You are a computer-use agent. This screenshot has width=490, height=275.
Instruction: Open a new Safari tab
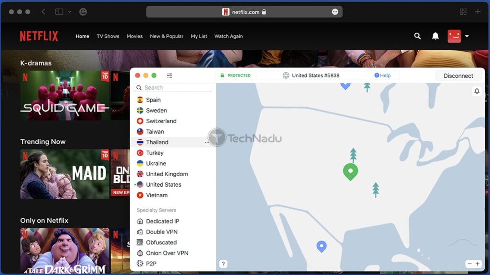(x=478, y=12)
